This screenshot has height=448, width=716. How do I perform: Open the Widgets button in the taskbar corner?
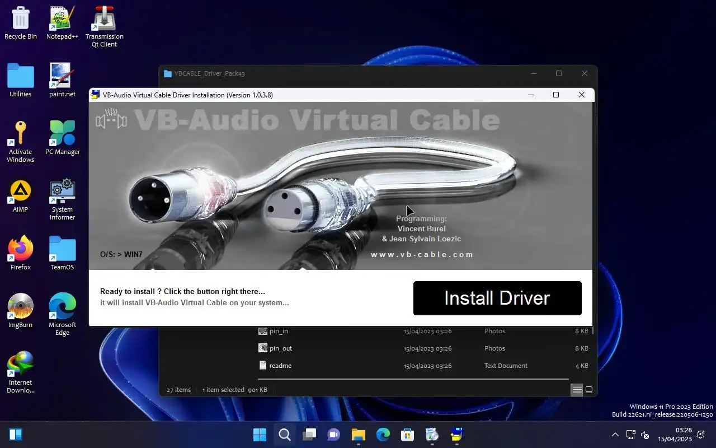[16, 435]
